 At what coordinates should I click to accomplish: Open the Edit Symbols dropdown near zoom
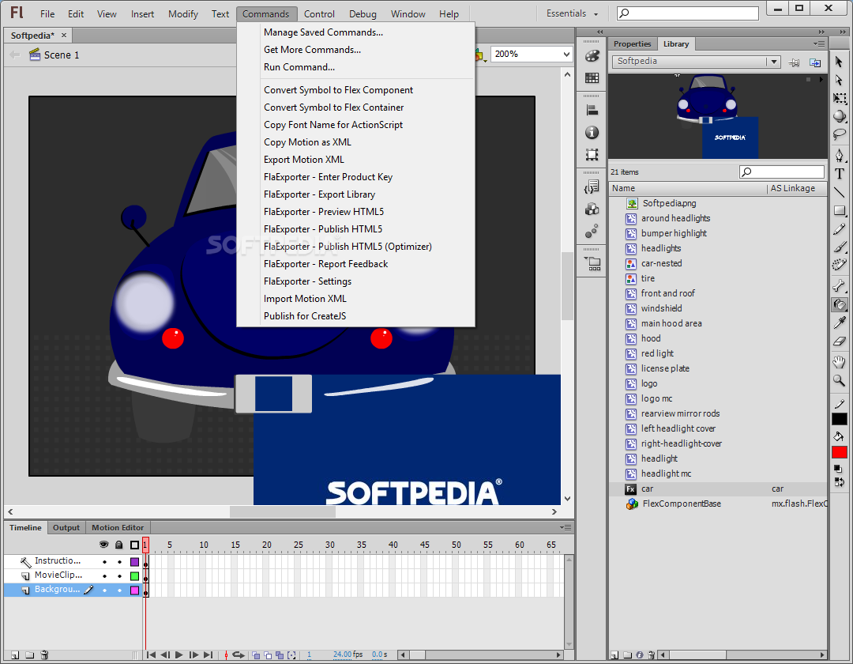point(480,55)
